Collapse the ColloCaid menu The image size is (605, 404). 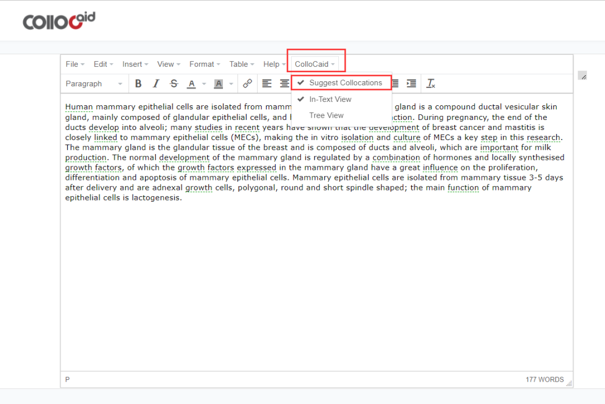[x=315, y=64]
